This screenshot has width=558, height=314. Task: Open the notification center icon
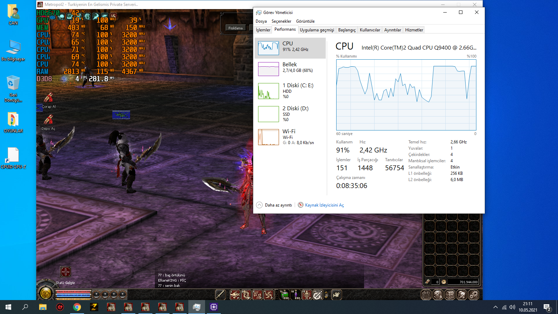click(x=547, y=307)
